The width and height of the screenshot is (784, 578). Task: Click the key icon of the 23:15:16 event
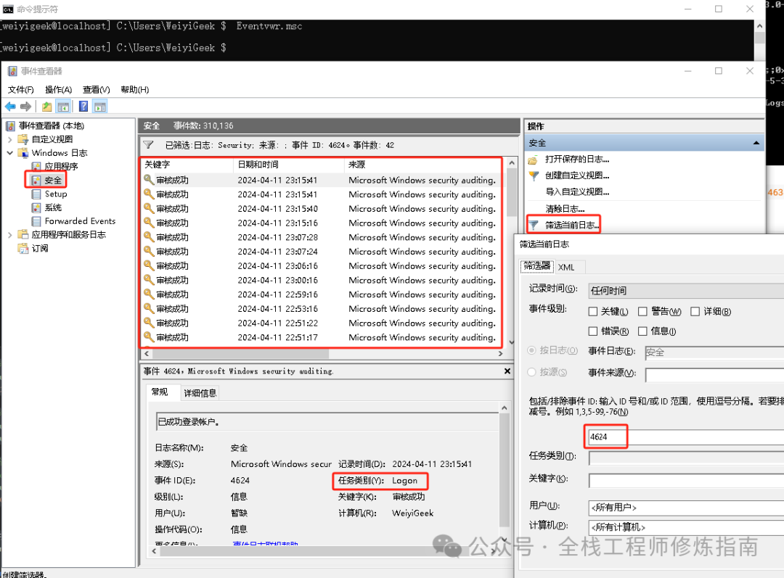[149, 223]
